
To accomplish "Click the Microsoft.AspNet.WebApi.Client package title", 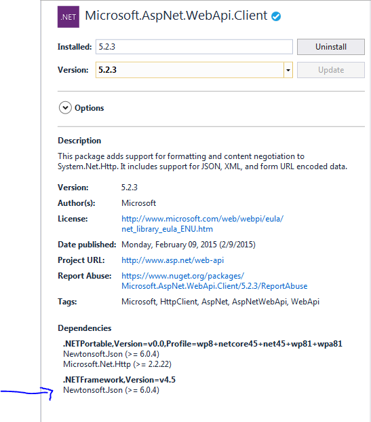I will [x=176, y=16].
